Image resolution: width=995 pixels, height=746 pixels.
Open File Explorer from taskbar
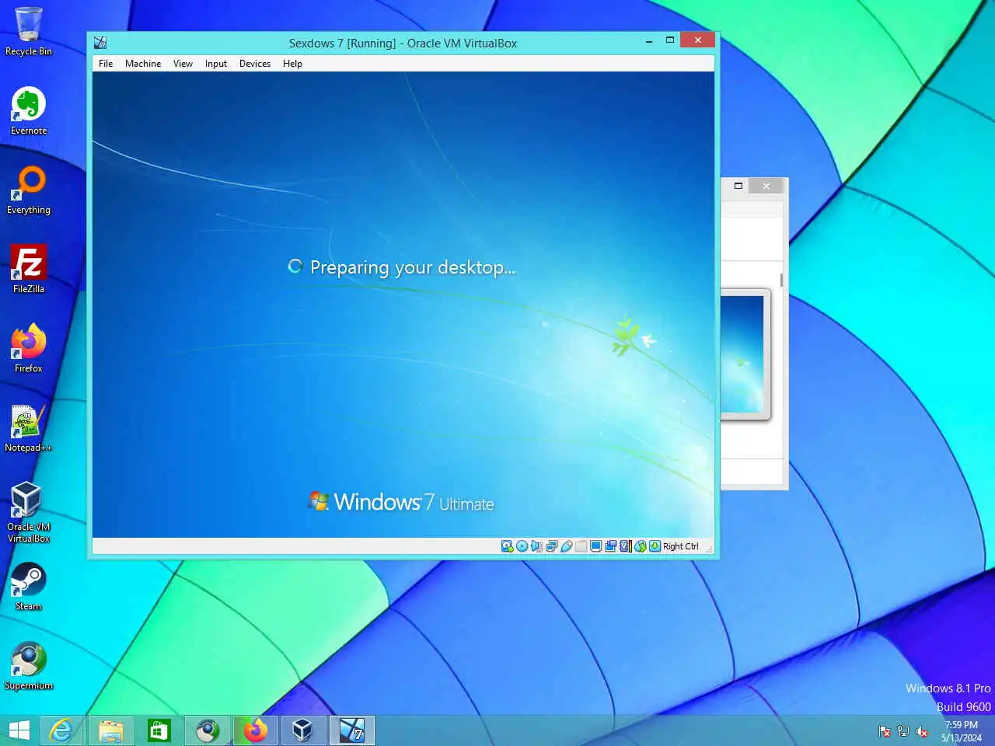coord(110,730)
